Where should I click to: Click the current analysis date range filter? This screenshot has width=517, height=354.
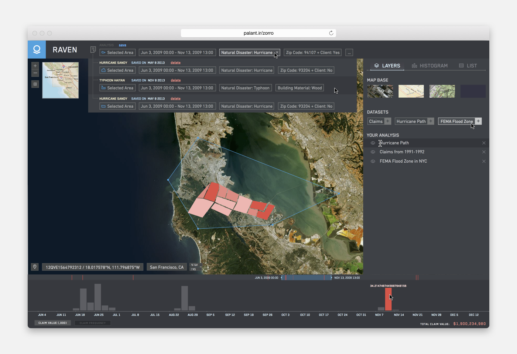click(177, 53)
